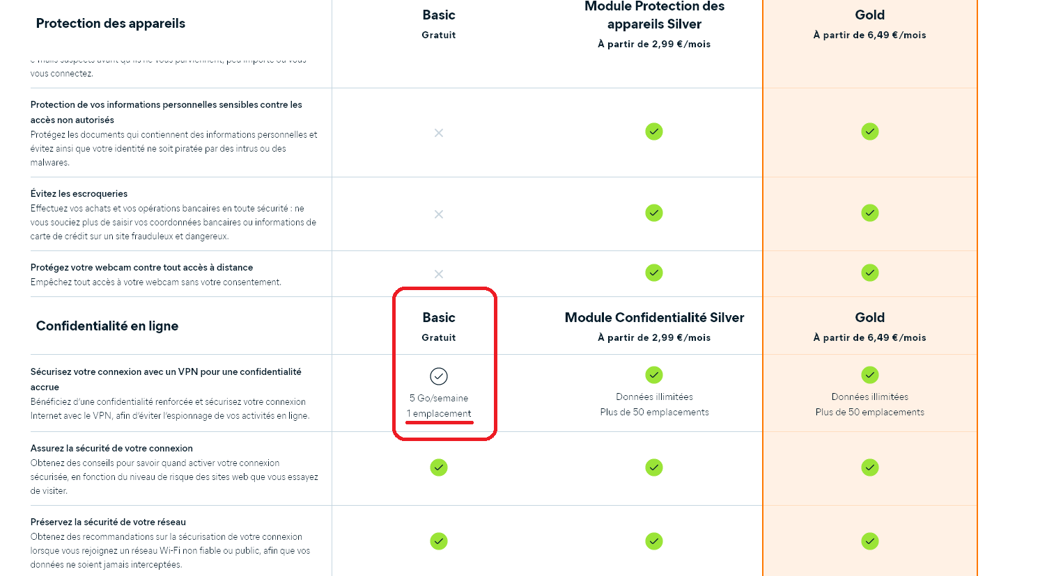Click the grey X for Basic scam protection
The width and height of the screenshot is (1047, 576).
point(439,214)
